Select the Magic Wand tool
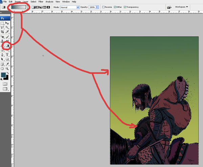The height and width of the screenshot is (167, 203). coord(7,27)
